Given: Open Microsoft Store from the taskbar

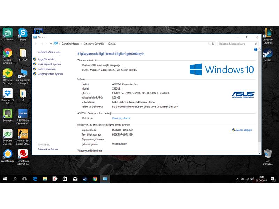Looking at the screenshot, I should (x=65, y=179).
